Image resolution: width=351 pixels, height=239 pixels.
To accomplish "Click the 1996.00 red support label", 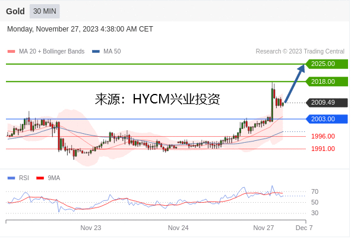I will [323, 136].
